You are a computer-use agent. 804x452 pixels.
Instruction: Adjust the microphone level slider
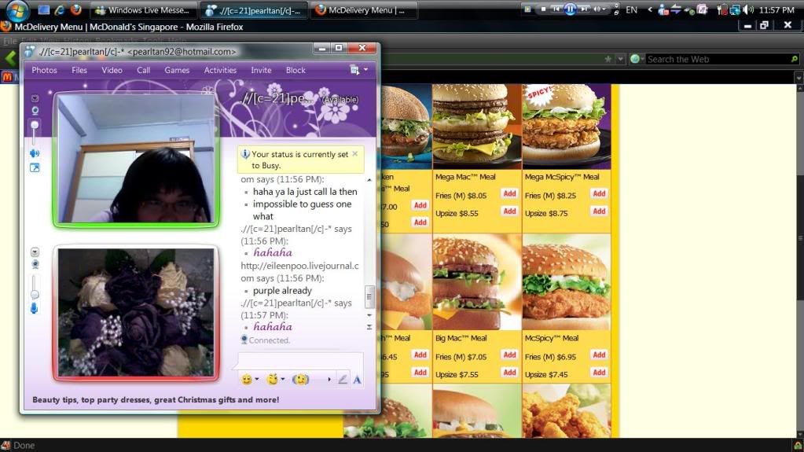click(35, 287)
